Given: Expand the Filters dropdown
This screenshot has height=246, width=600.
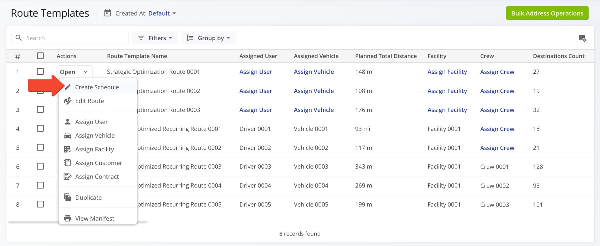Looking at the screenshot, I should (x=155, y=38).
